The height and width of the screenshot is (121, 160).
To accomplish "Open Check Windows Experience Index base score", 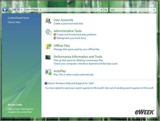I will click(85, 64).
